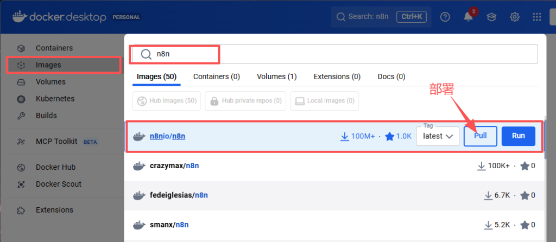Open help via question mark icon
Image resolution: width=556 pixels, height=242 pixels.
click(445, 17)
